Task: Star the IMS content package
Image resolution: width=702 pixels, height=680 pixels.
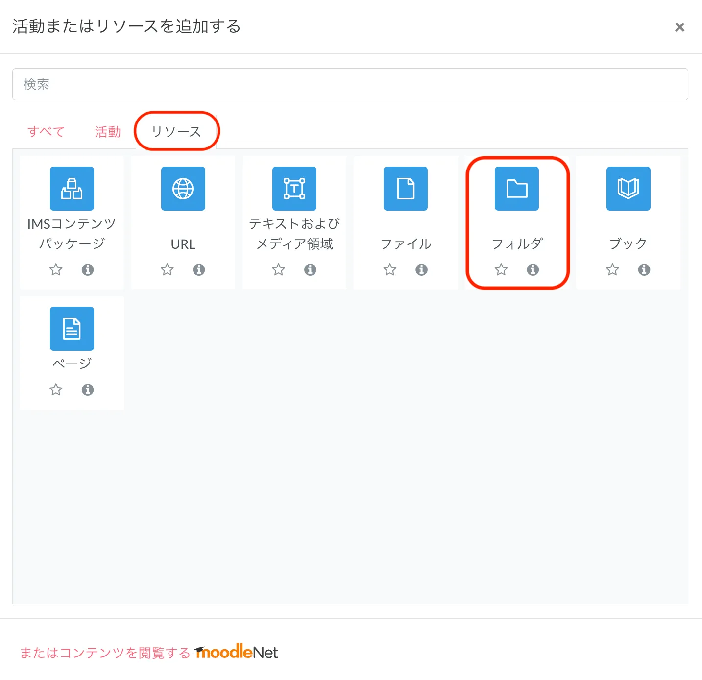Action: 56,269
